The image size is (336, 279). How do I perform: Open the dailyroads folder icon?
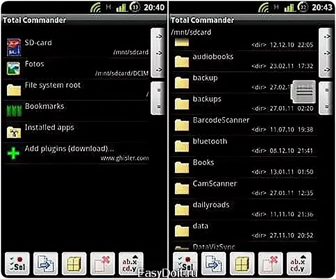182,209
